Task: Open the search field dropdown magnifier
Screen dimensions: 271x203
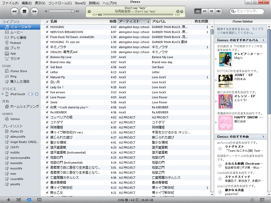Action: tap(233, 11)
